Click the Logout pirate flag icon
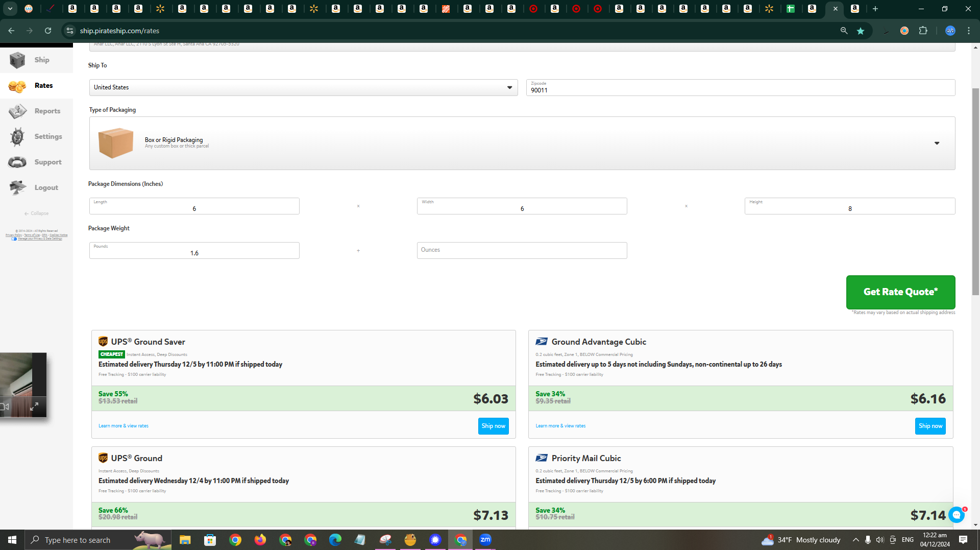 click(17, 187)
